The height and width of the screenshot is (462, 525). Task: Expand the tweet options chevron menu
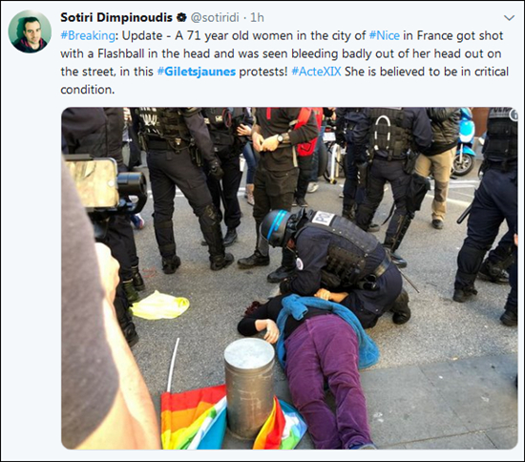510,18
